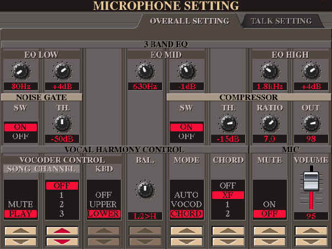Click the 80Hz EQ LOW value
This screenshot has width=332, height=249.
pos(21,86)
